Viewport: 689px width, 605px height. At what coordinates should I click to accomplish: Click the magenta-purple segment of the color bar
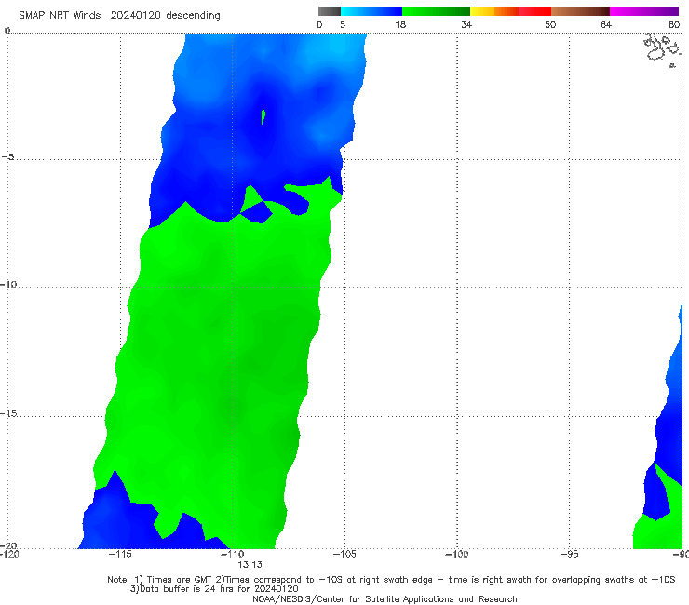tap(644, 11)
